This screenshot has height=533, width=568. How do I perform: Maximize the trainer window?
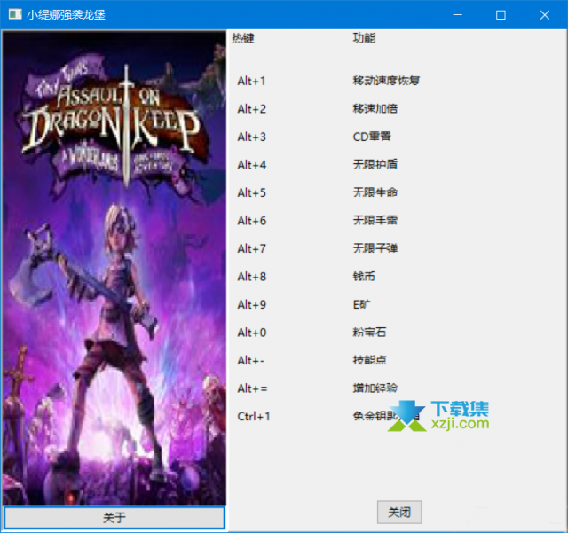pyautogui.click(x=501, y=15)
